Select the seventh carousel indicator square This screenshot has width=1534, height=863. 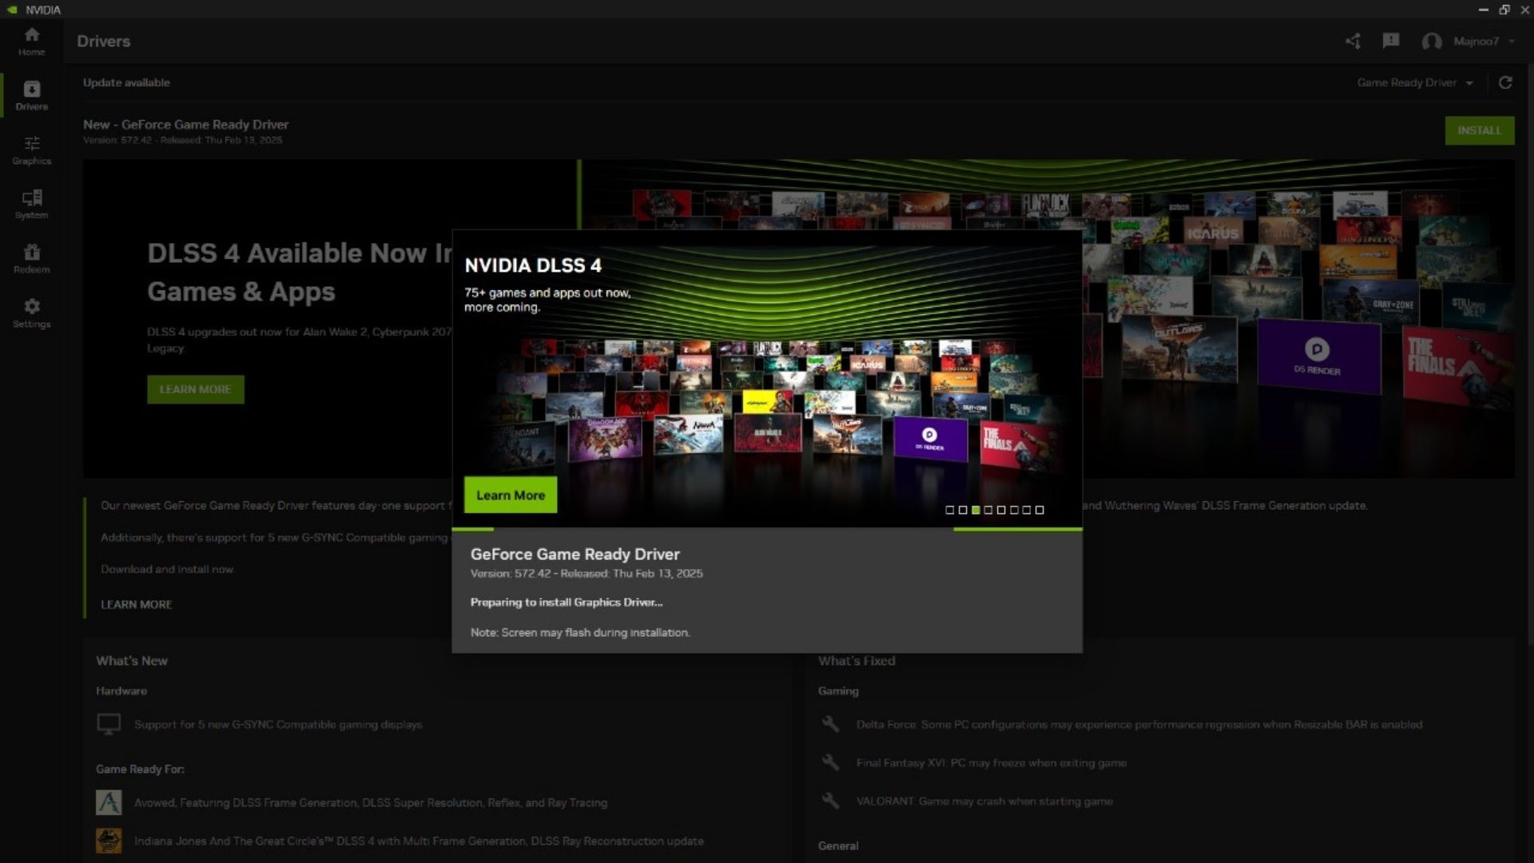pos(1027,510)
